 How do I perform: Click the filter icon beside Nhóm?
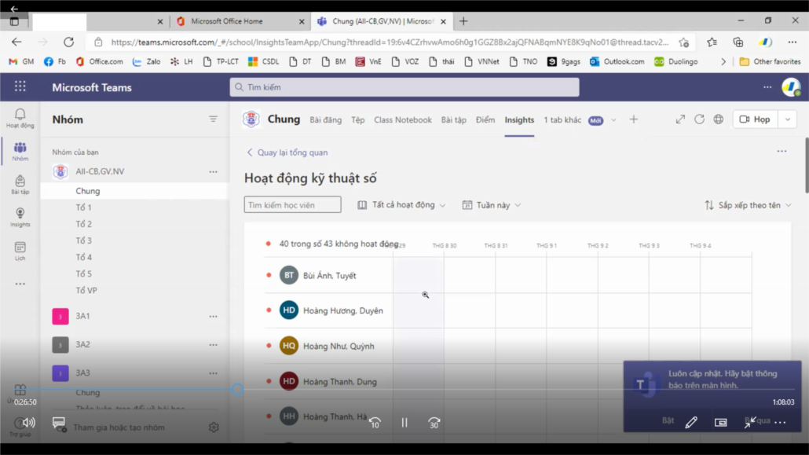coord(213,119)
